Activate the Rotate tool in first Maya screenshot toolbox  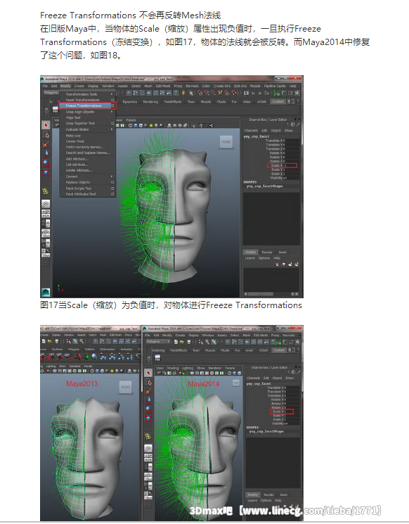[x=46, y=163]
